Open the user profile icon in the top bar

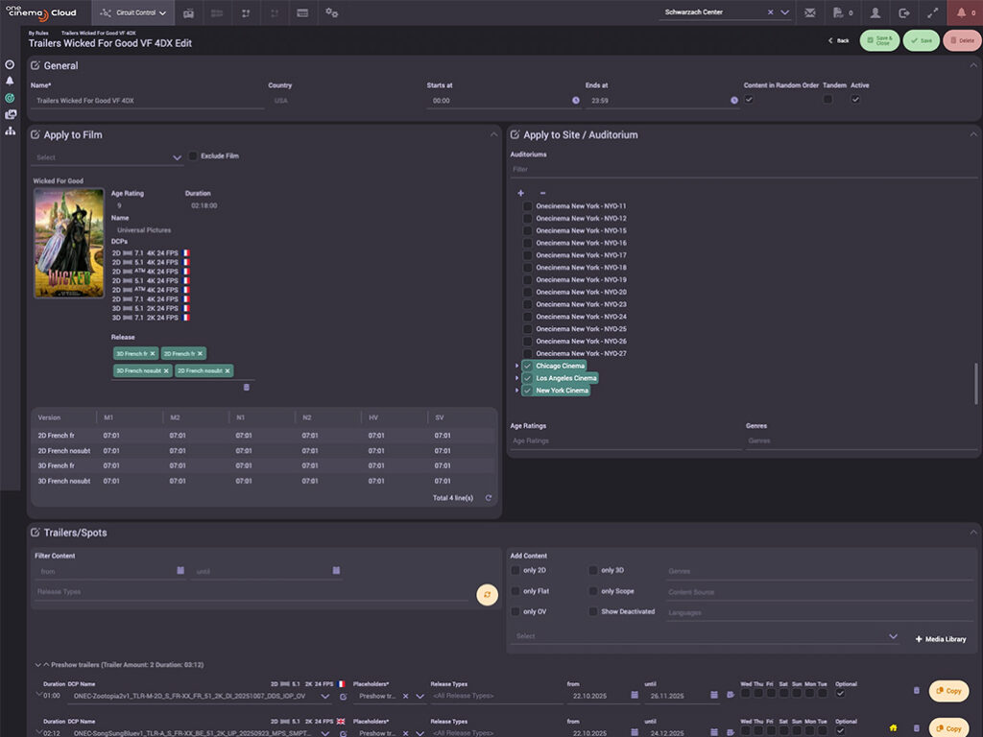coord(875,12)
